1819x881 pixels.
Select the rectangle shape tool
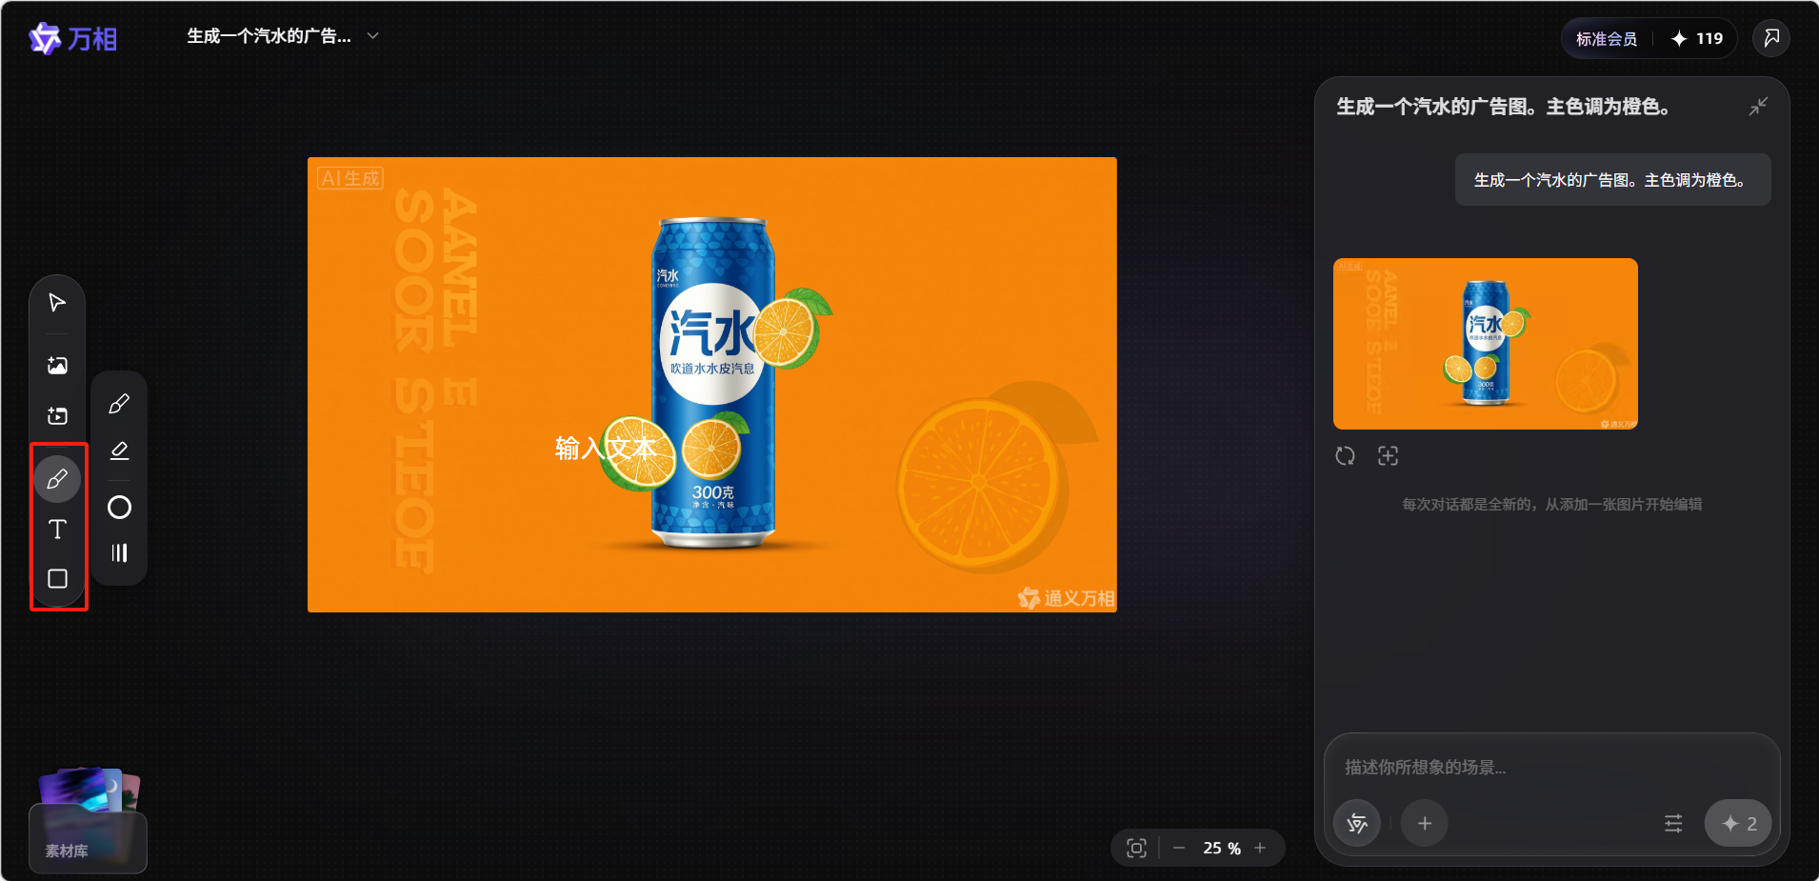coord(57,579)
